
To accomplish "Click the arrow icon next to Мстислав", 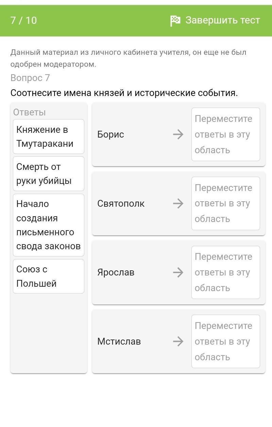I will tap(178, 342).
